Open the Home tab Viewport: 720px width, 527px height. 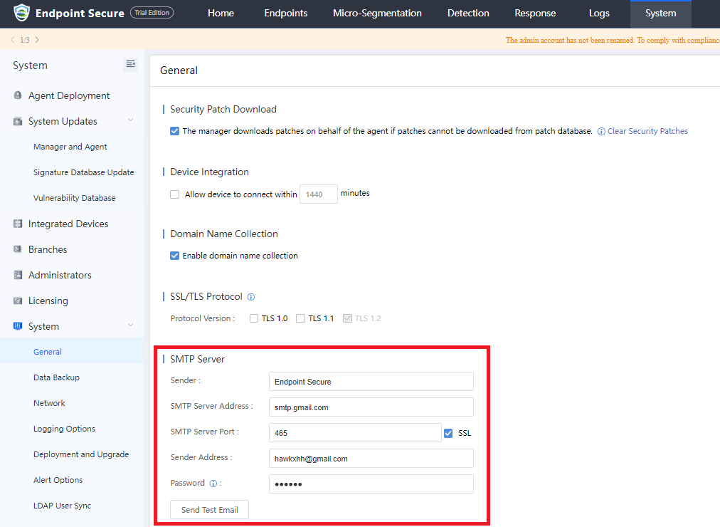pyautogui.click(x=221, y=14)
